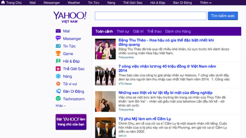The image size is (246, 138).
Task: Click the Messenger speech bubble icon
Action: tap(58, 38)
